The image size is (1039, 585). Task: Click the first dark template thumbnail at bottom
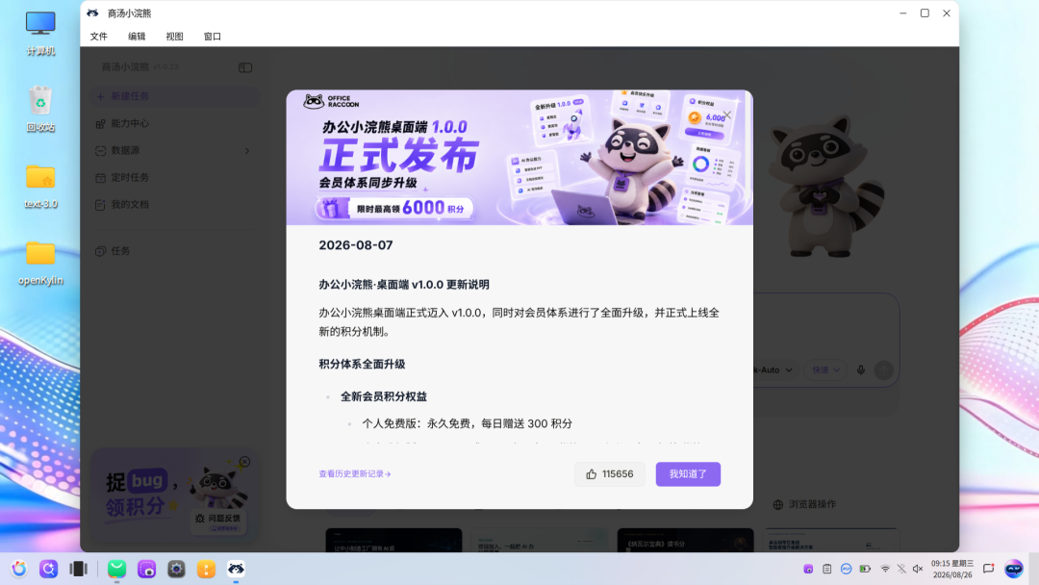[x=393, y=540]
